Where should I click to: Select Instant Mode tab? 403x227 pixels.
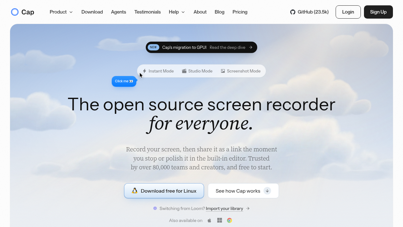[158, 71]
